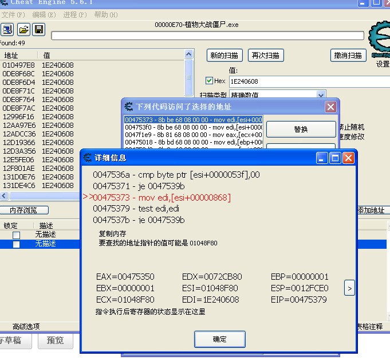Click the 内存浏览 button
This screenshot has width=390, height=360.
coord(23,210)
